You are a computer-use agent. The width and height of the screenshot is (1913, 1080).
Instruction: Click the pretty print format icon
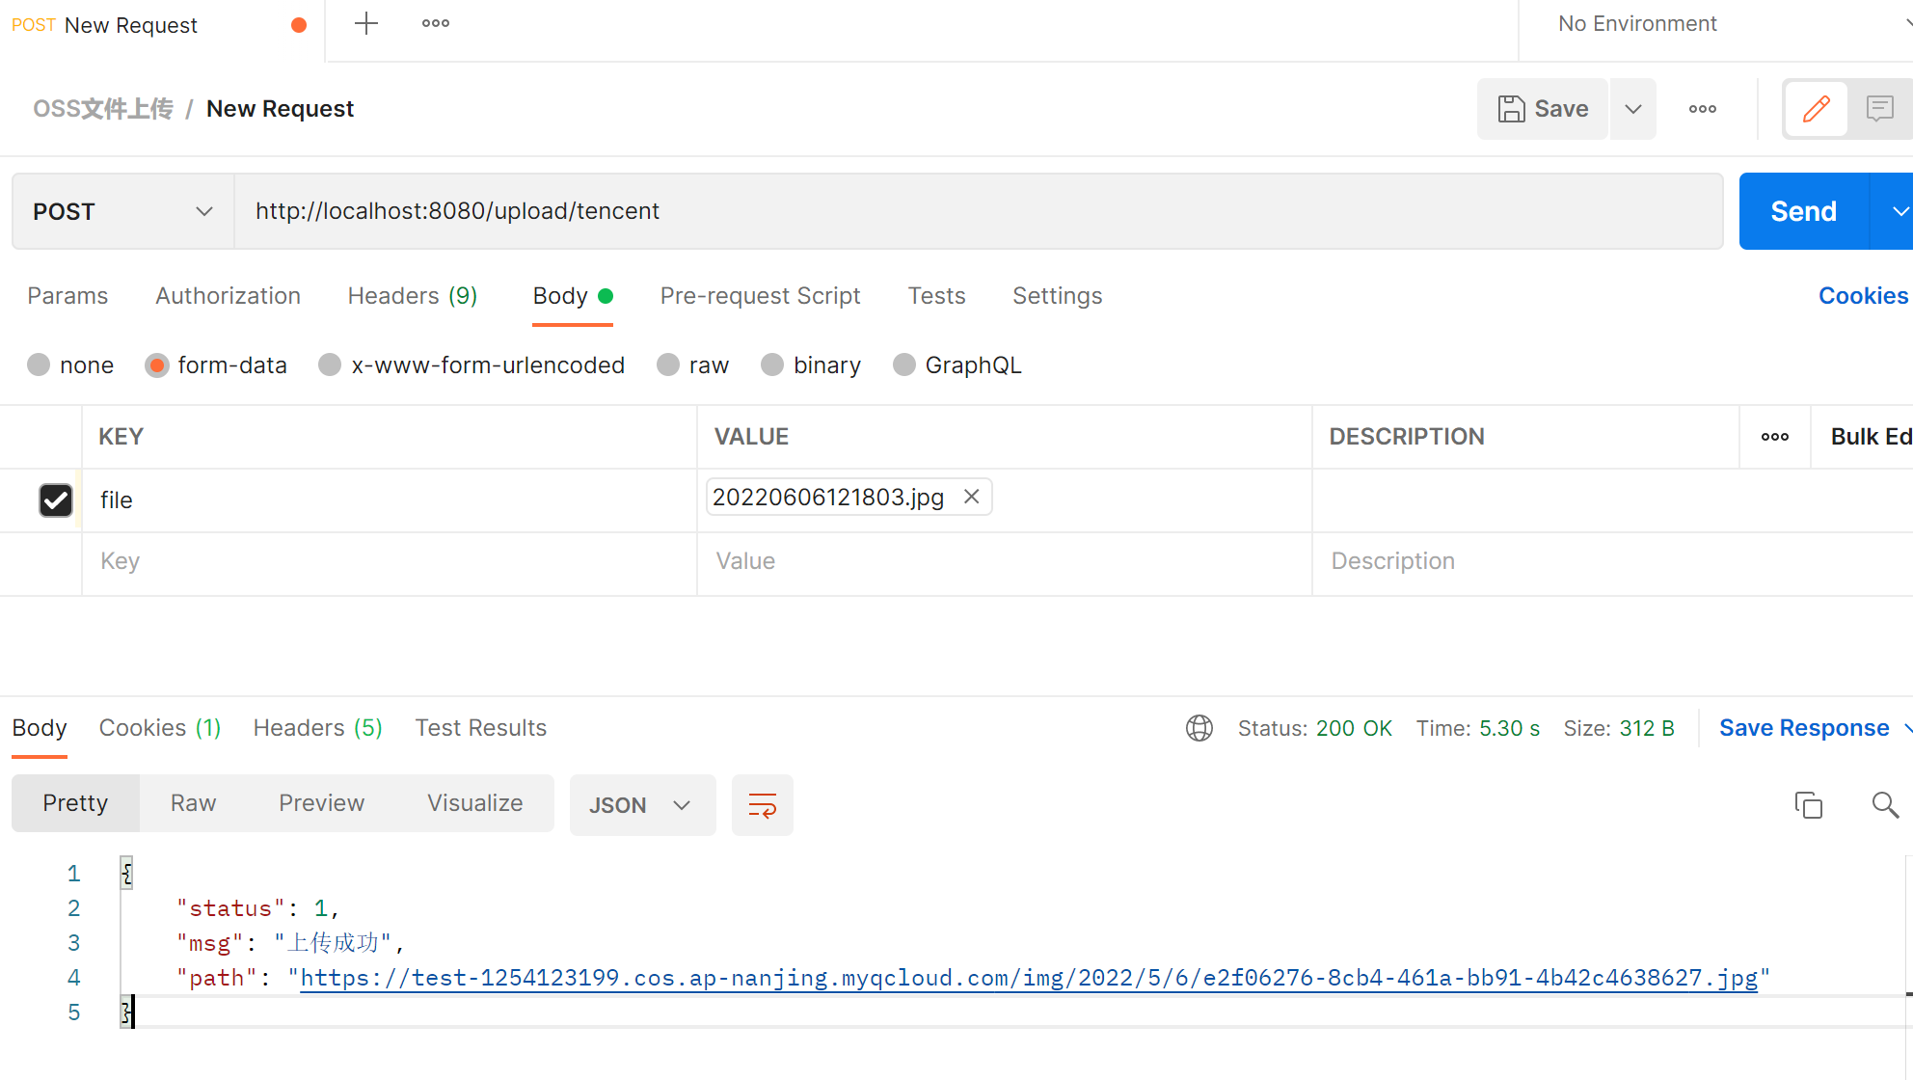pyautogui.click(x=762, y=805)
